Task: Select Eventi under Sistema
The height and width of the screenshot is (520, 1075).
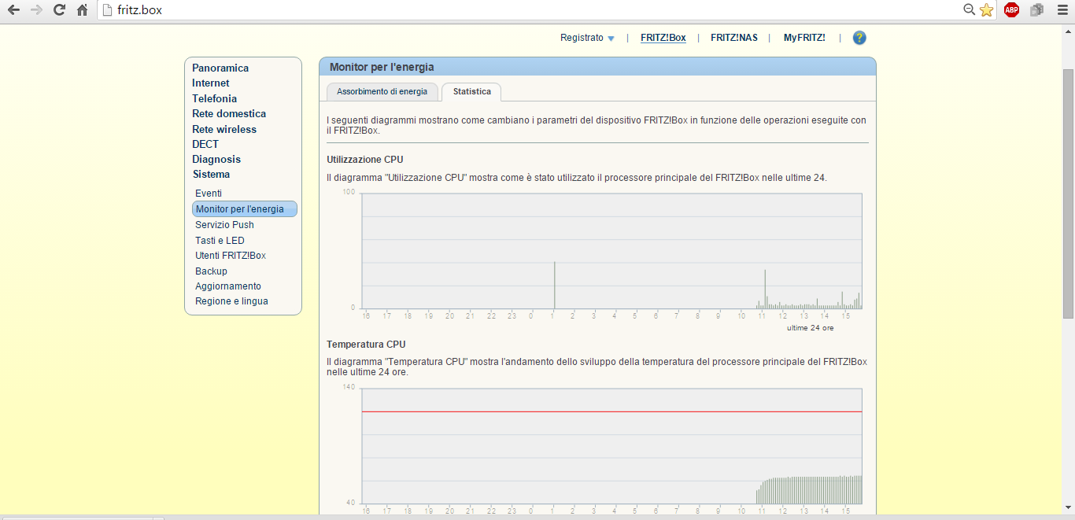Action: tap(209, 194)
